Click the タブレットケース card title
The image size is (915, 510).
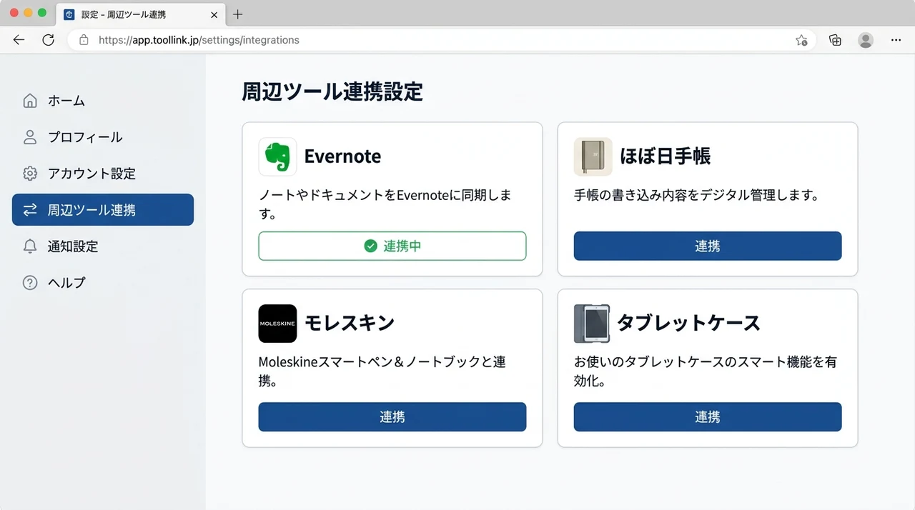(x=688, y=324)
